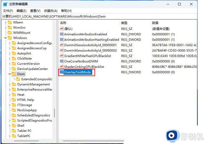This screenshot has height=144, width=206.
Task: Expand the ClickNote key
Action: point(10,59)
